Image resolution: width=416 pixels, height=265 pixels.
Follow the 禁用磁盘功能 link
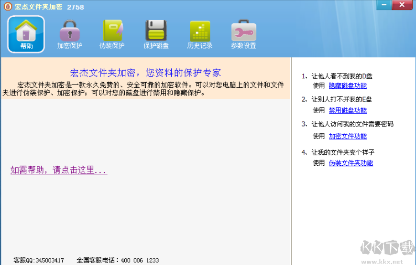tap(348, 110)
